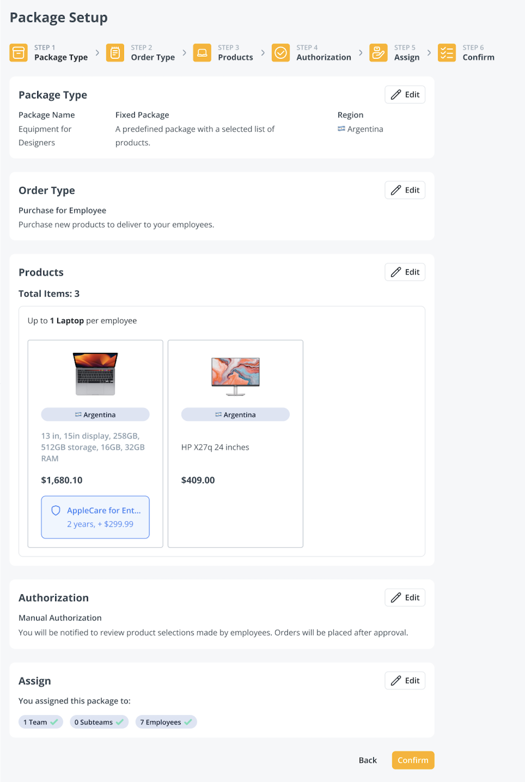Jump to Step 4 Authorization label
Image resolution: width=525 pixels, height=782 pixels.
pos(323,57)
